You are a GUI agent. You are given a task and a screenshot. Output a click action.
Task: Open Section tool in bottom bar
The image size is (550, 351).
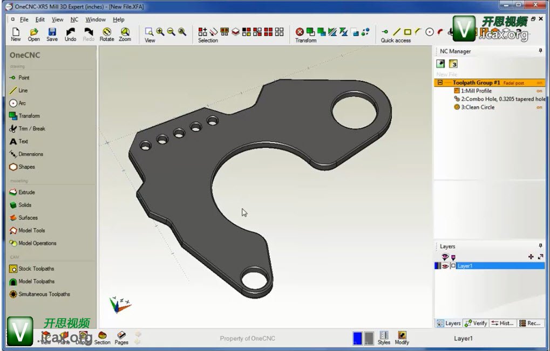(102, 338)
